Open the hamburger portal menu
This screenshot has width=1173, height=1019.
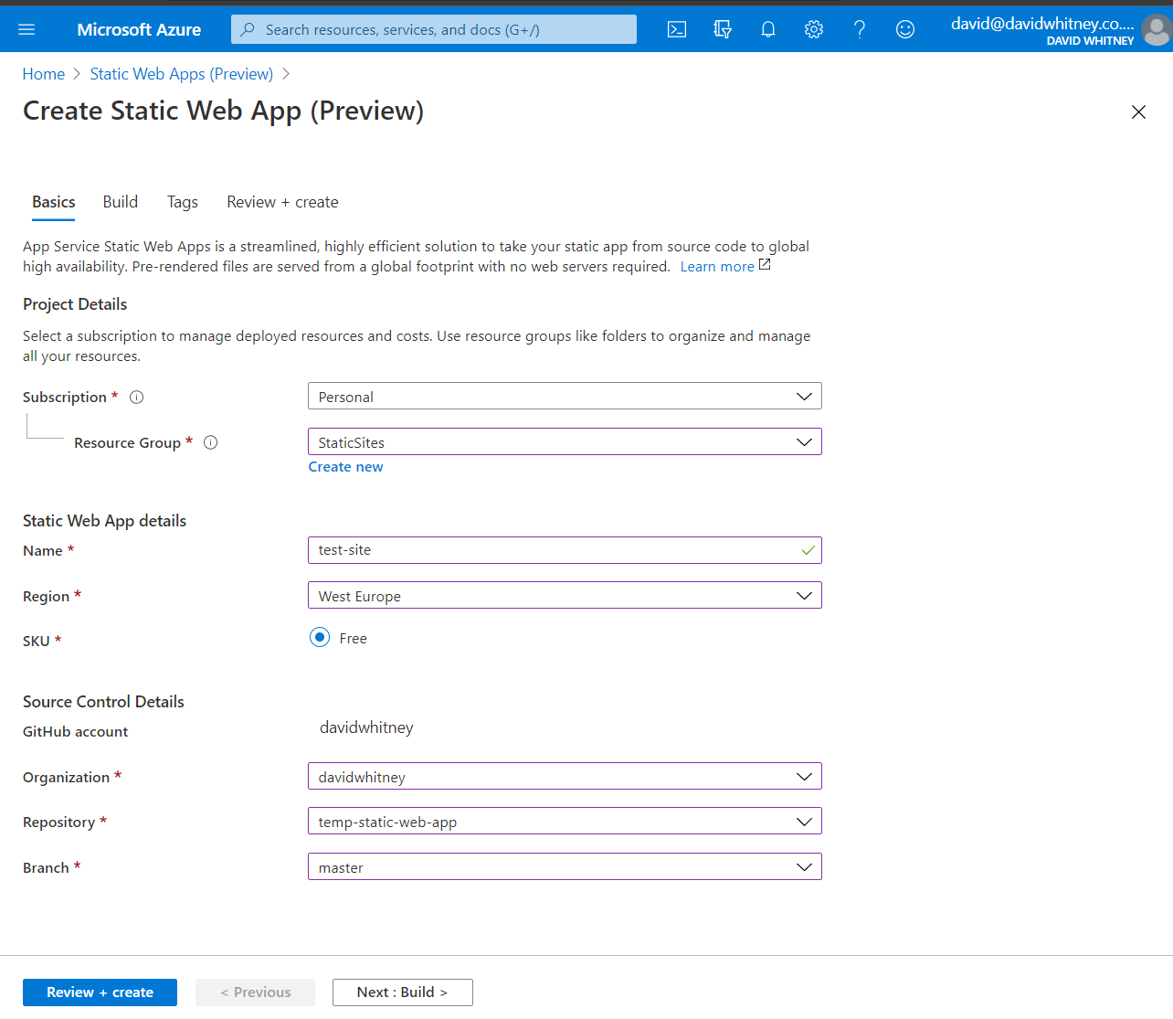coord(26,29)
